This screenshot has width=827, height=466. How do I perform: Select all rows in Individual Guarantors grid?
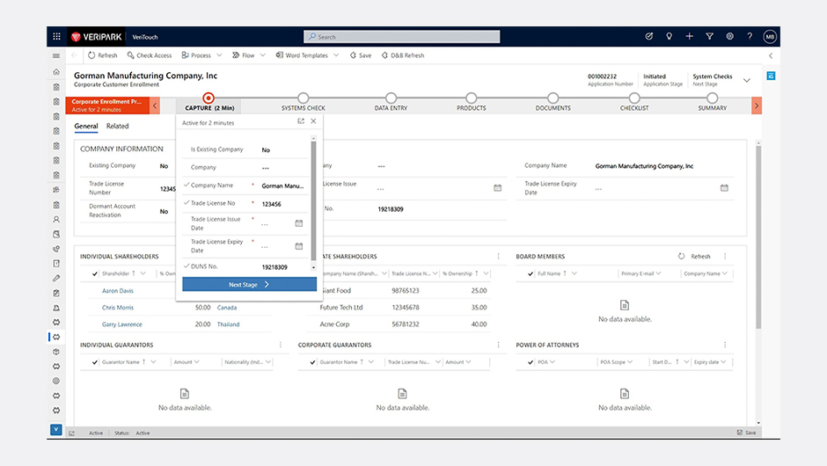(x=95, y=362)
